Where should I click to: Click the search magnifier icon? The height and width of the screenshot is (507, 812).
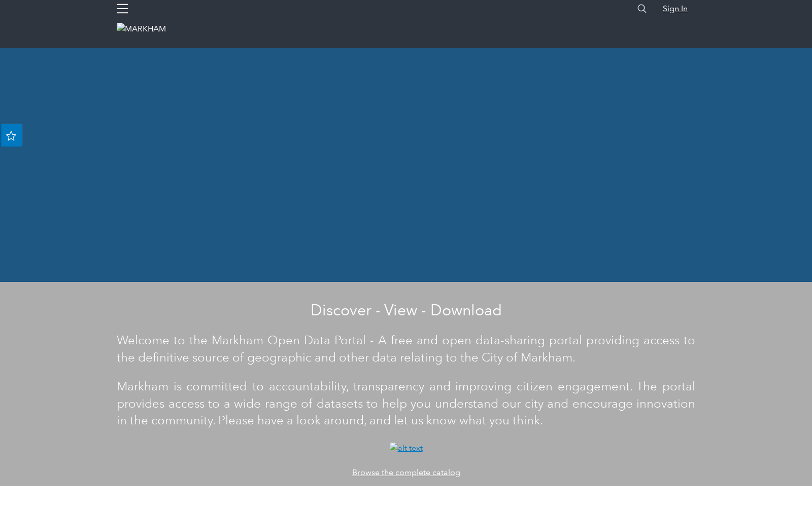pyautogui.click(x=641, y=9)
